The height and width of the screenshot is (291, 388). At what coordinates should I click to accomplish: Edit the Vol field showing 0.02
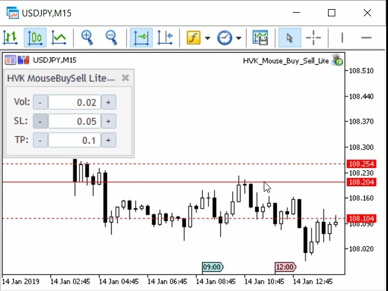pyautogui.click(x=75, y=102)
